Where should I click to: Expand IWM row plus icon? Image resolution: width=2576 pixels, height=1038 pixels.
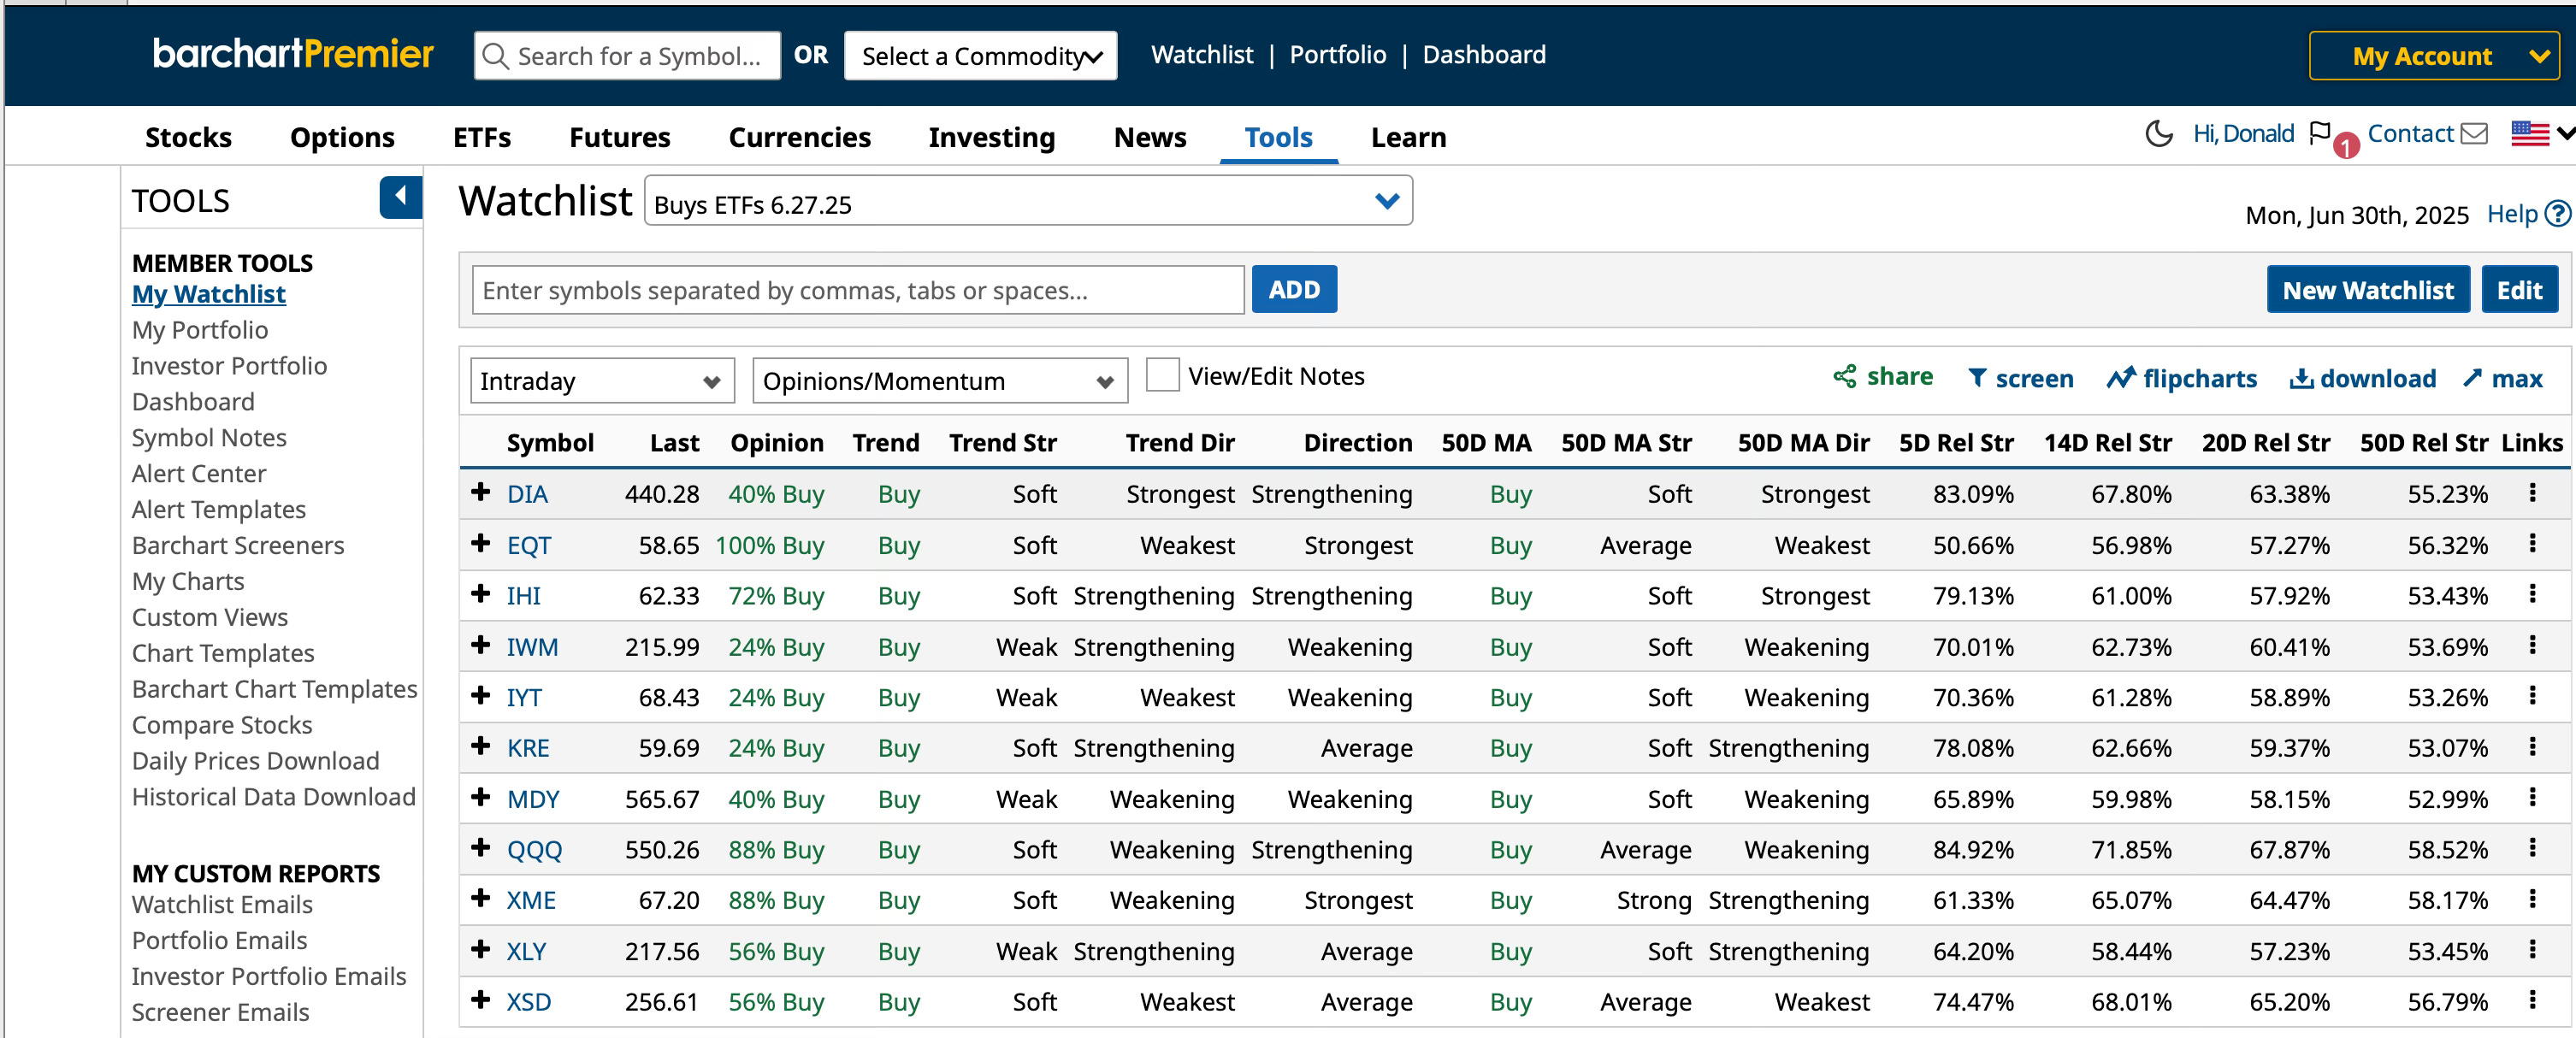[x=481, y=645]
